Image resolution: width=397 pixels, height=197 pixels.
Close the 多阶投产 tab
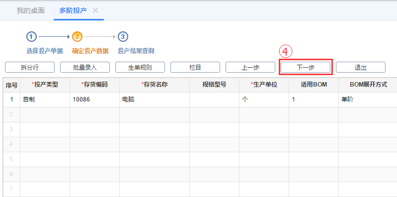(95, 10)
